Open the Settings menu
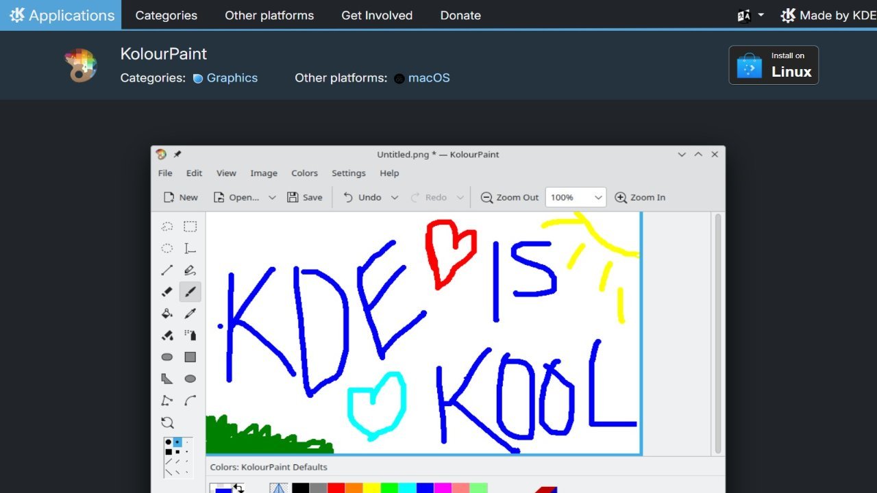 point(349,173)
